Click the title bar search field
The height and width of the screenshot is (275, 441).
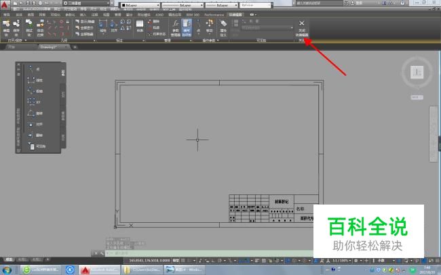[x=318, y=3]
